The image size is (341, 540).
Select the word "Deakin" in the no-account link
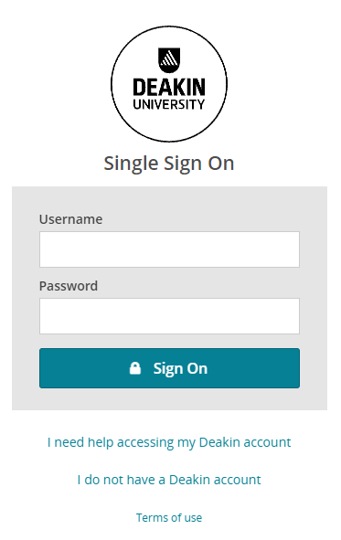coord(189,480)
